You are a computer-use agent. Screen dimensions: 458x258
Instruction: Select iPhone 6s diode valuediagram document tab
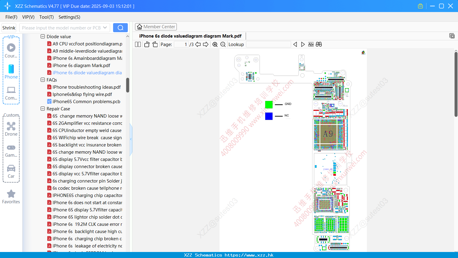tap(190, 36)
